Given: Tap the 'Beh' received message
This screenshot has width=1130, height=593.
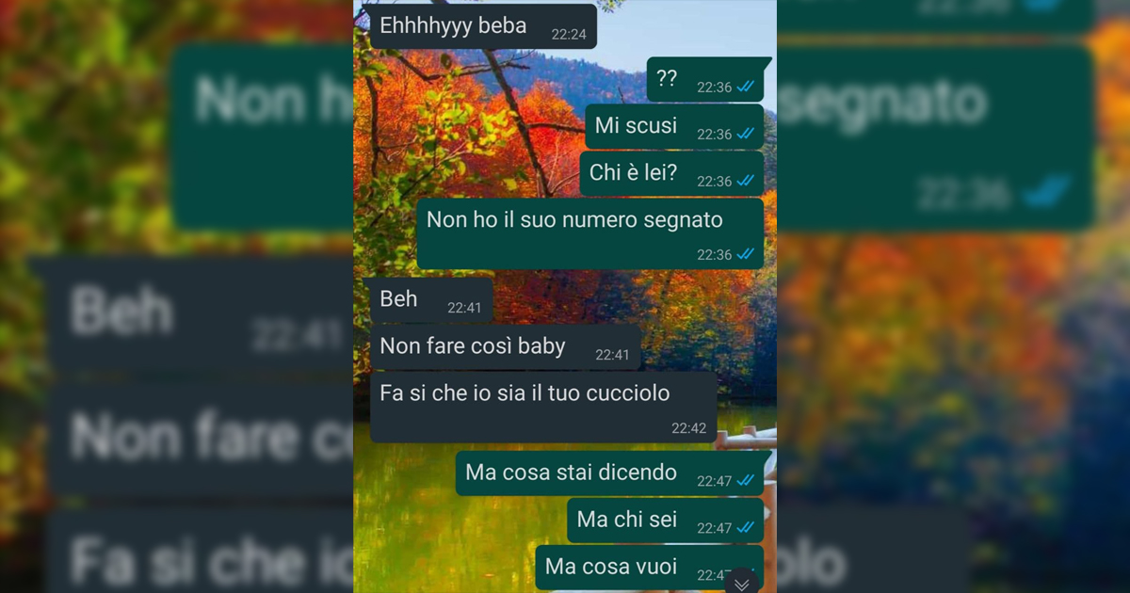Looking at the screenshot, I should tap(431, 300).
